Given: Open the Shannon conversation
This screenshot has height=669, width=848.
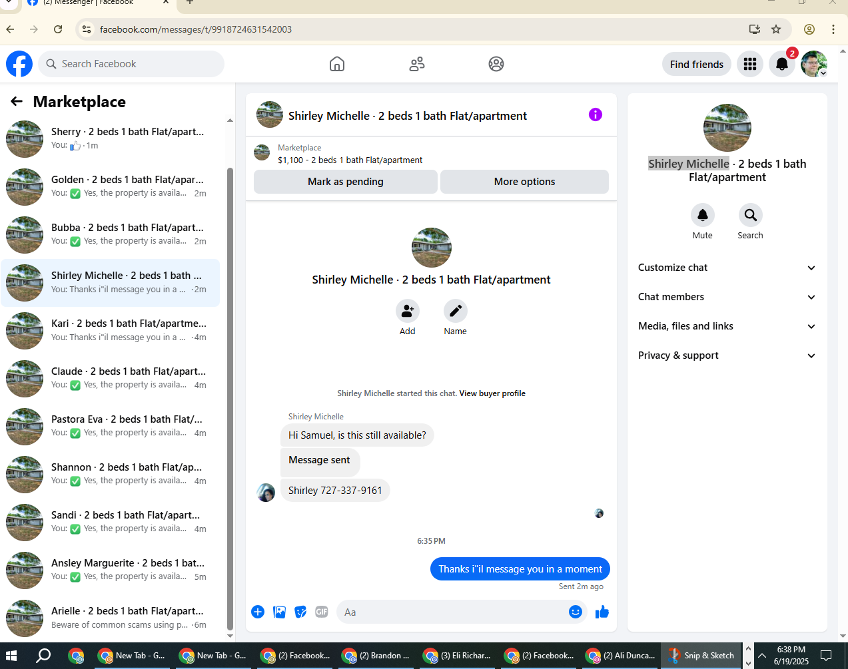Looking at the screenshot, I should pos(111,474).
